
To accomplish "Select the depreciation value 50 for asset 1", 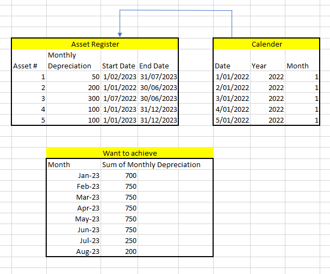I will pyautogui.click(x=73, y=77).
